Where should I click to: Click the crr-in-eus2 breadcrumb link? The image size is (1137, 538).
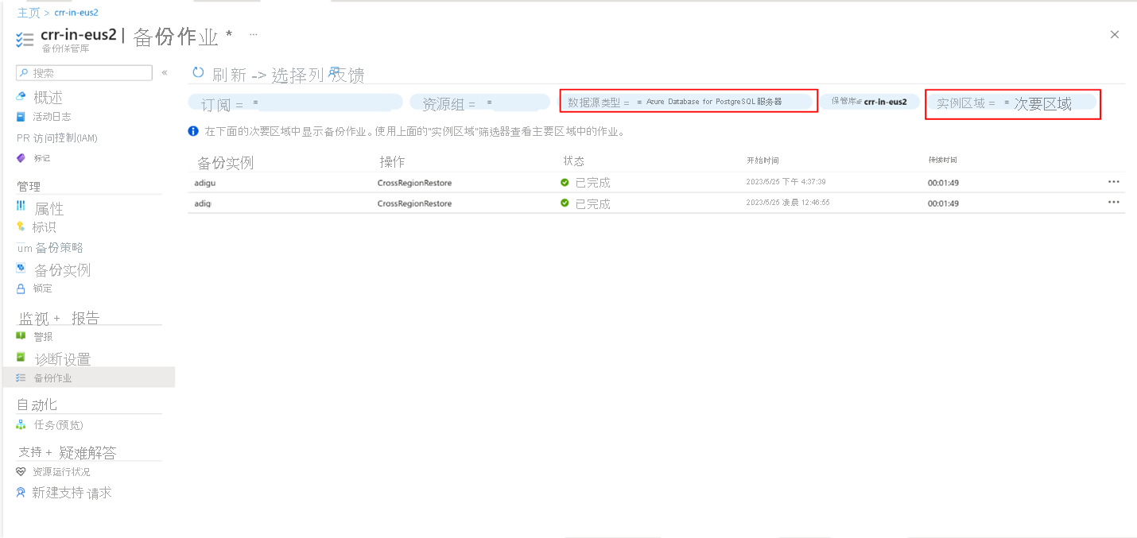click(76, 13)
